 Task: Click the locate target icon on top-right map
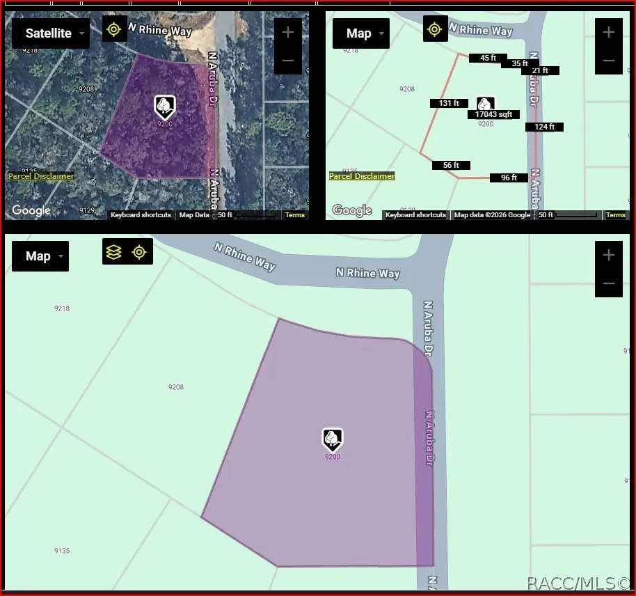435,29
